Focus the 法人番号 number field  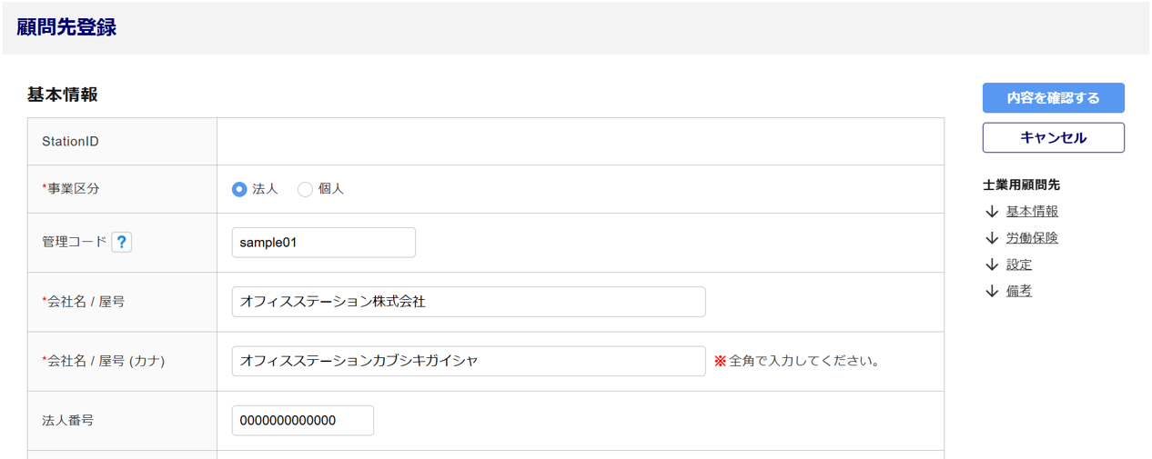click(x=302, y=421)
